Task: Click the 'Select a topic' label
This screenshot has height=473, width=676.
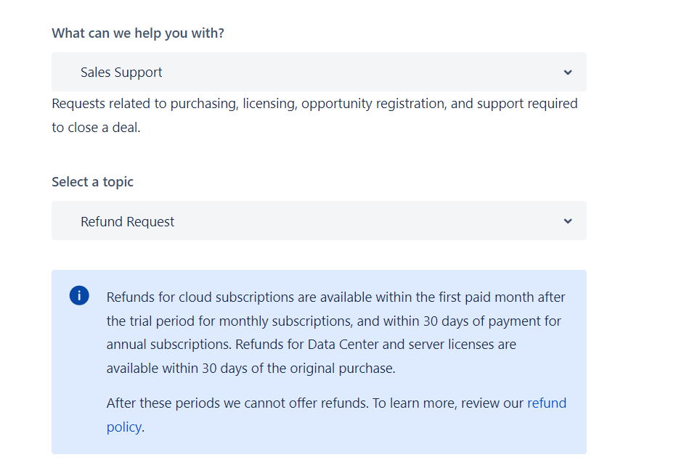Action: (92, 182)
